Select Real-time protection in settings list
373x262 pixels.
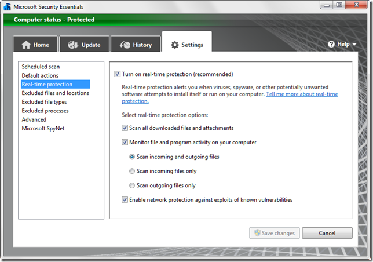pyautogui.click(x=55, y=84)
